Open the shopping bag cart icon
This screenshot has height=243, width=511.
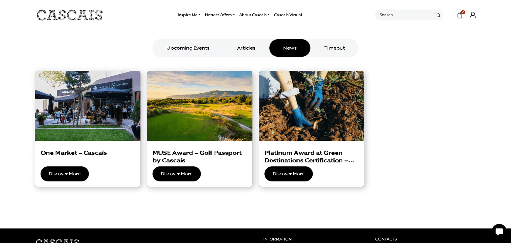tap(460, 15)
